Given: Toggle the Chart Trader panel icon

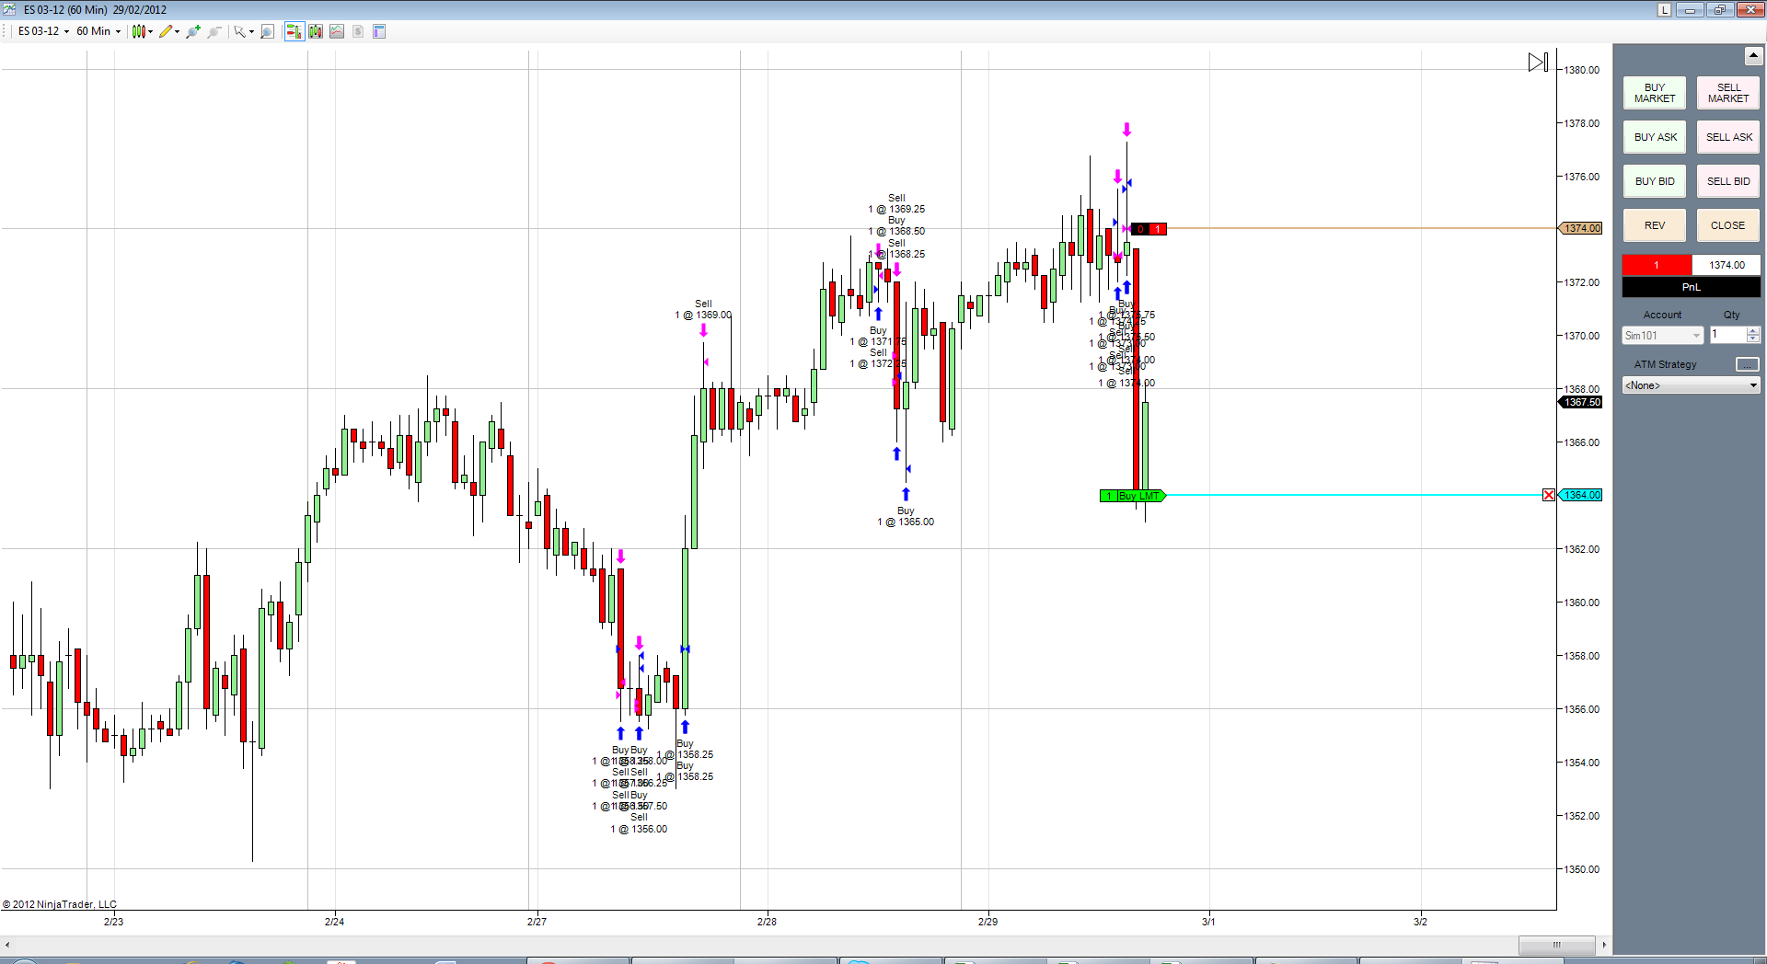Looking at the screenshot, I should pos(294,31).
